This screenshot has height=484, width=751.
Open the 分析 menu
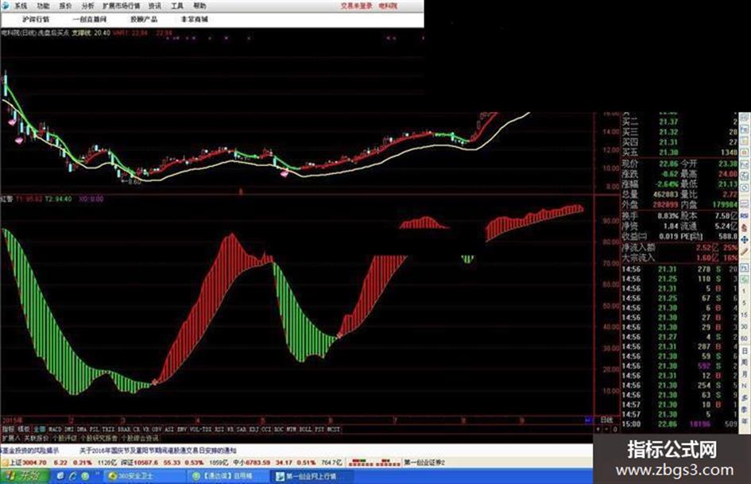click(87, 6)
